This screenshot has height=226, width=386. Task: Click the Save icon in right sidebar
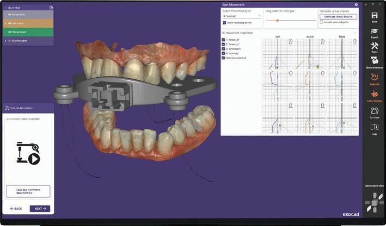click(374, 16)
